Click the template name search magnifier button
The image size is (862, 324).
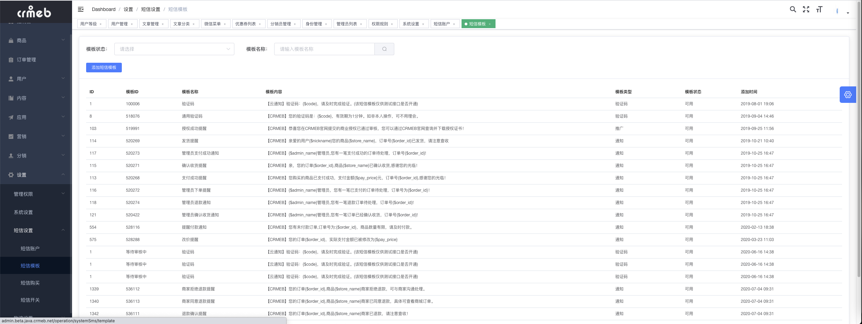coord(384,49)
